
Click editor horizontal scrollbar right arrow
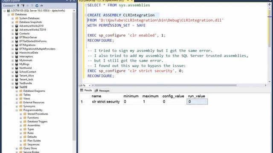[x=265, y=85]
